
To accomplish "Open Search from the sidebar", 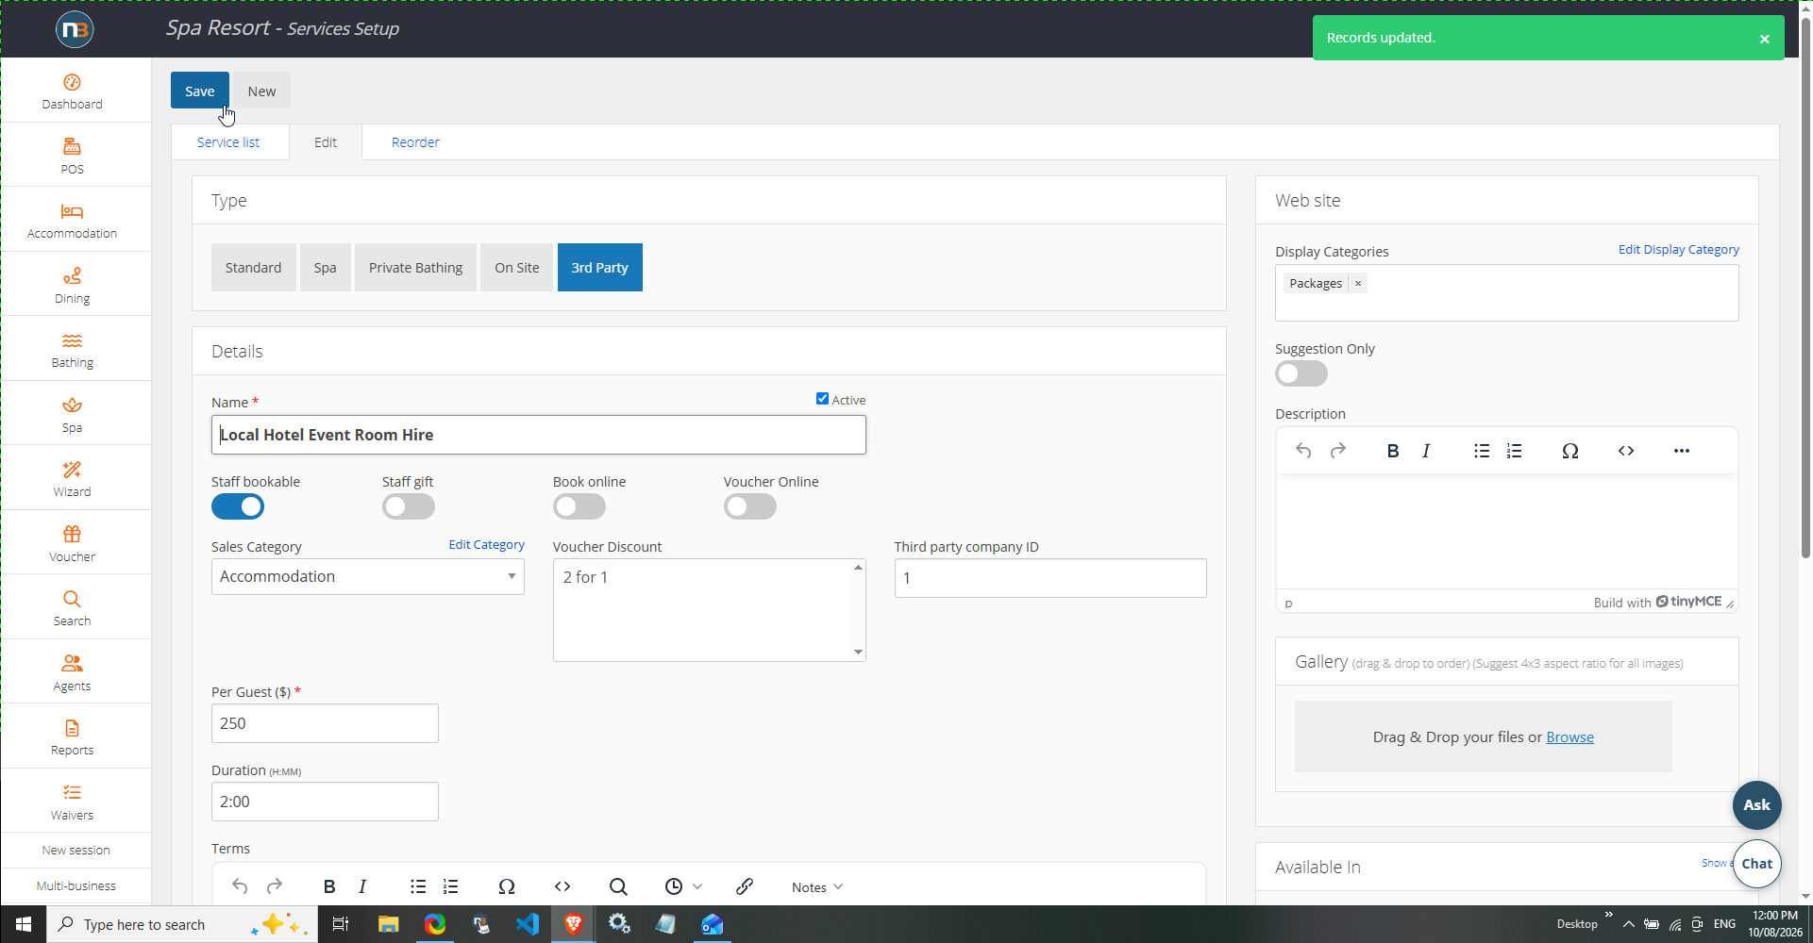I will point(72,608).
